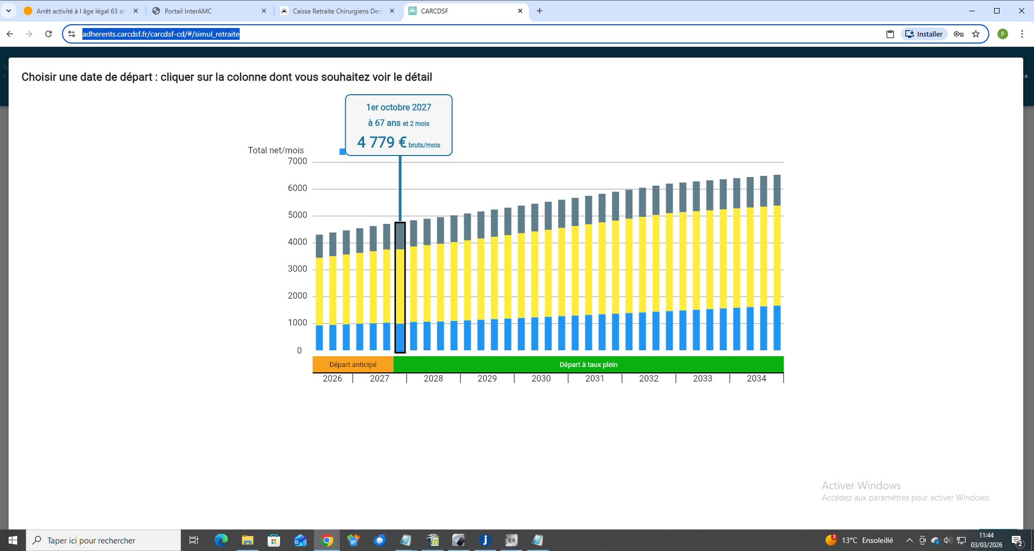Open the password manager key icon

click(x=959, y=34)
